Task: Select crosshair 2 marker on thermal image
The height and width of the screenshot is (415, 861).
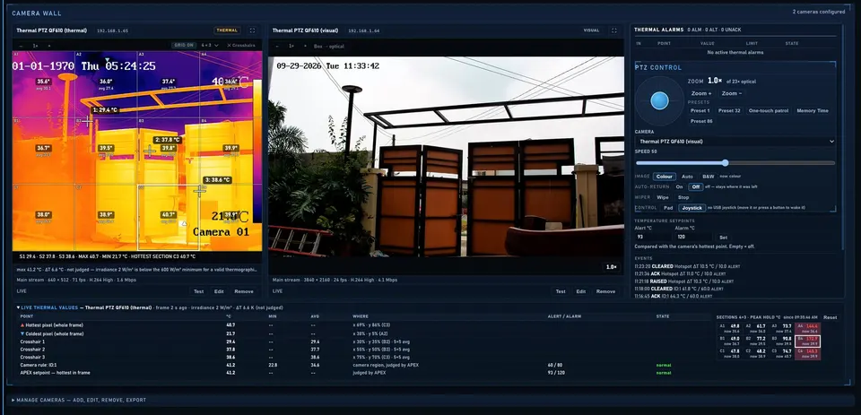Action: [150, 150]
